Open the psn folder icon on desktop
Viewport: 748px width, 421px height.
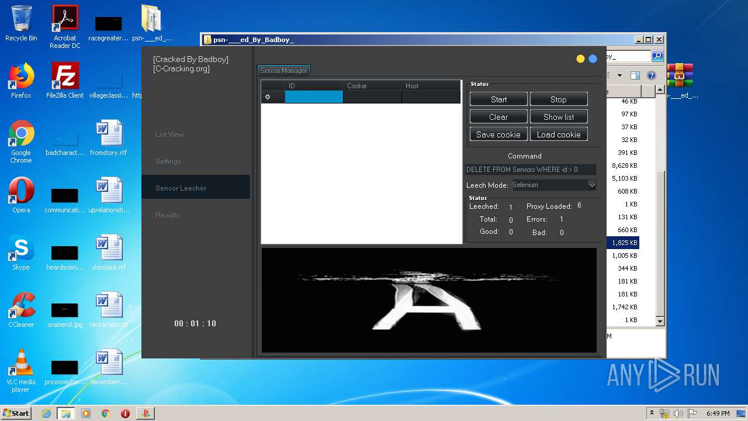(x=152, y=23)
